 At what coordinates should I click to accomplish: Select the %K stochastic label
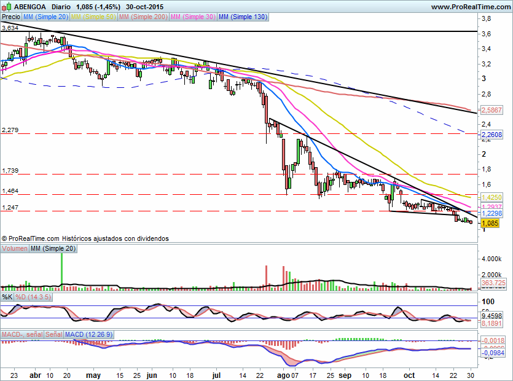coord(7,297)
